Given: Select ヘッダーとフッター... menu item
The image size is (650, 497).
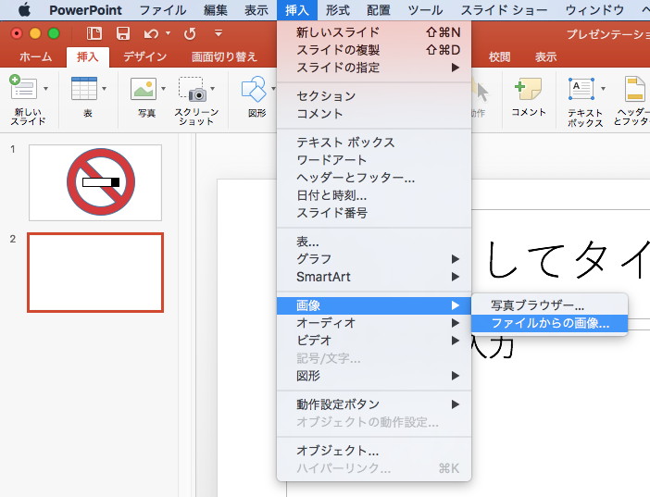Looking at the screenshot, I should pyautogui.click(x=374, y=178).
